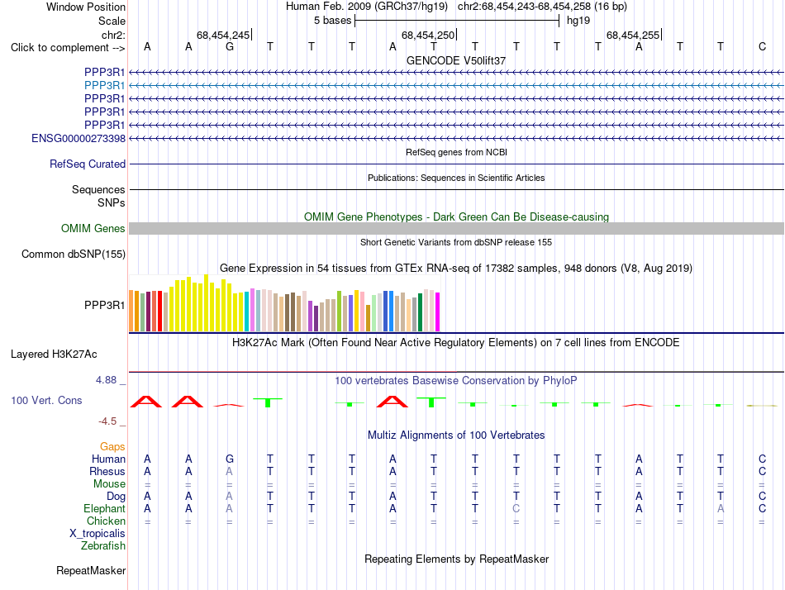Click the orange Gaps label
This screenshot has height=590, width=785.
[112, 447]
